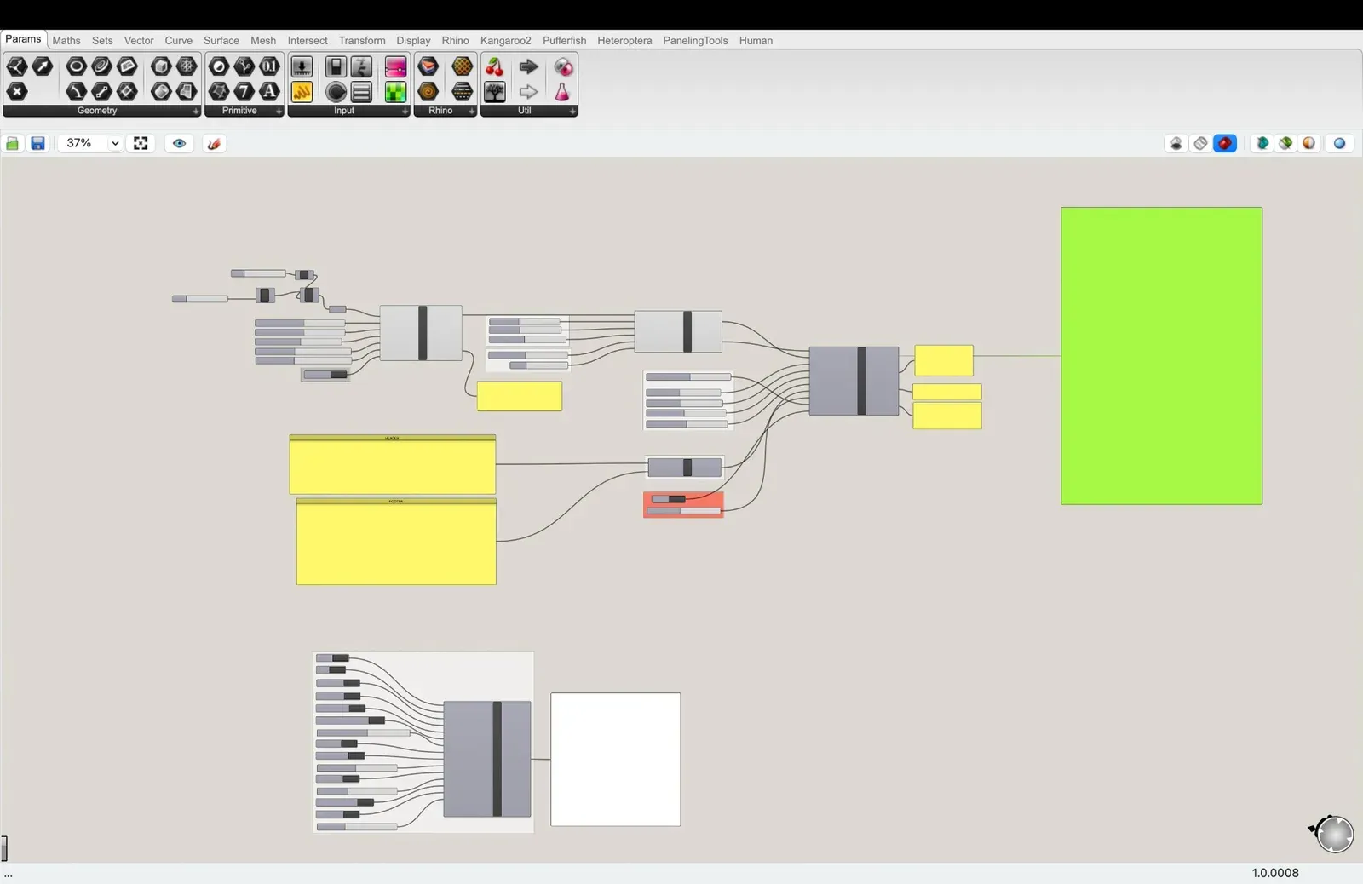Select the Circle parameter icon

pos(77,66)
